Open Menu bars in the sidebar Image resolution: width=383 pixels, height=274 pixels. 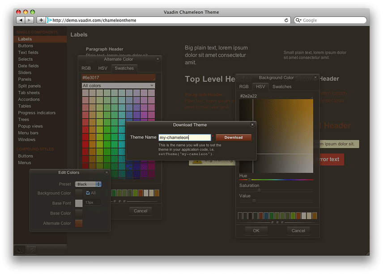[28, 133]
